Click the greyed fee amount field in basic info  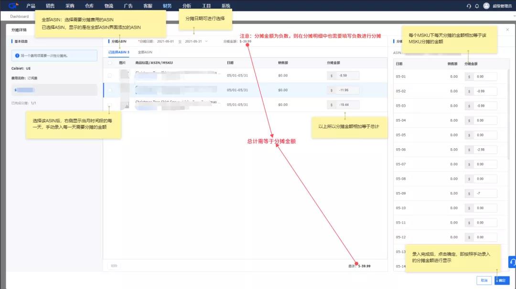point(54,90)
